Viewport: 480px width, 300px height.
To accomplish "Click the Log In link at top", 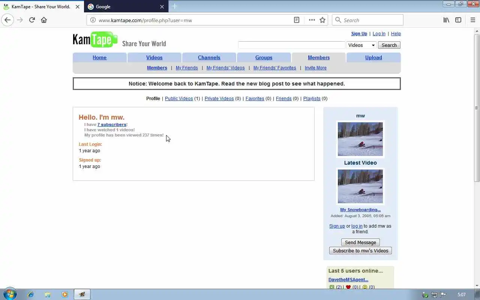I will click(379, 34).
